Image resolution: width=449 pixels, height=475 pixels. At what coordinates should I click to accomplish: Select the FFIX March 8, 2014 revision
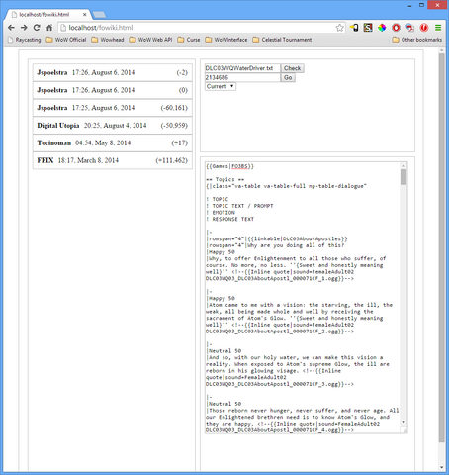pyautogui.click(x=113, y=160)
